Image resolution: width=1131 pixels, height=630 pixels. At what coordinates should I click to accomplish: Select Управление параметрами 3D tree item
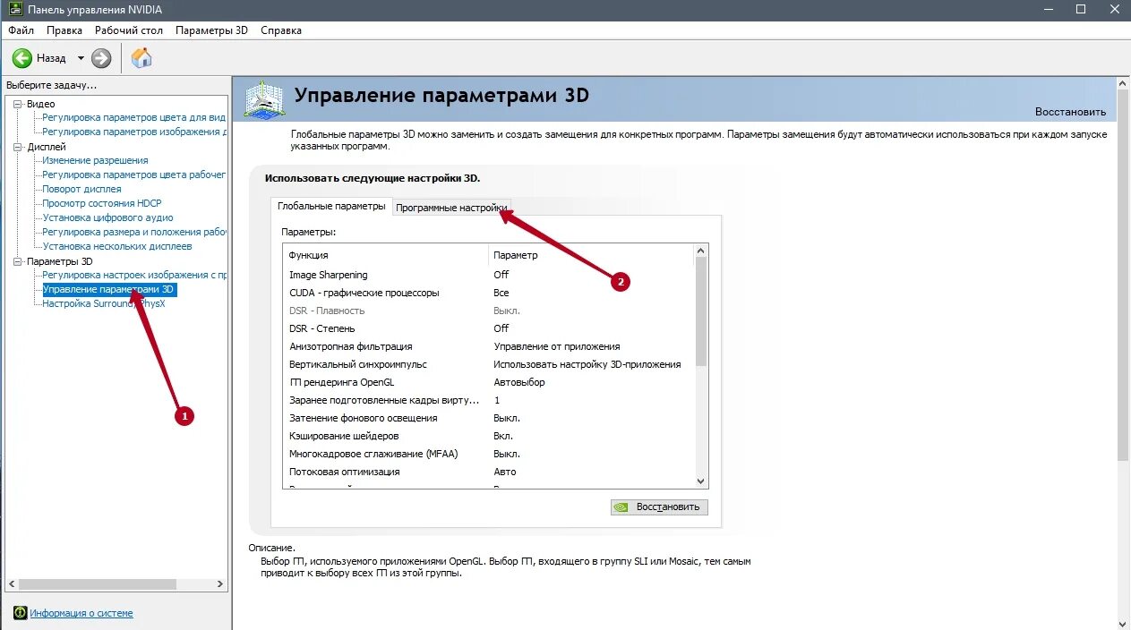109,290
